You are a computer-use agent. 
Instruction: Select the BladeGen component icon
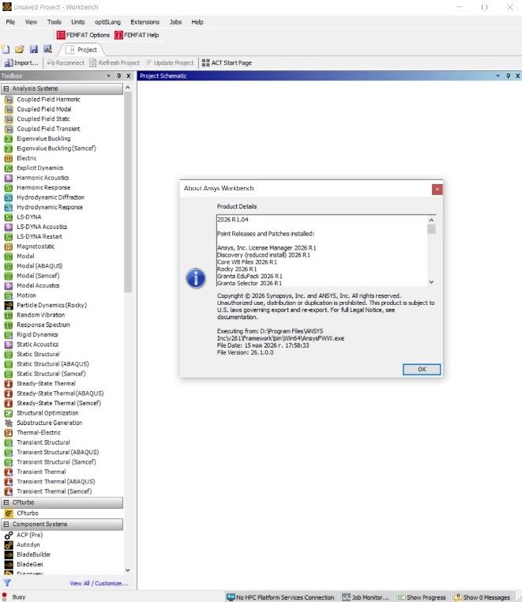[x=9, y=564]
